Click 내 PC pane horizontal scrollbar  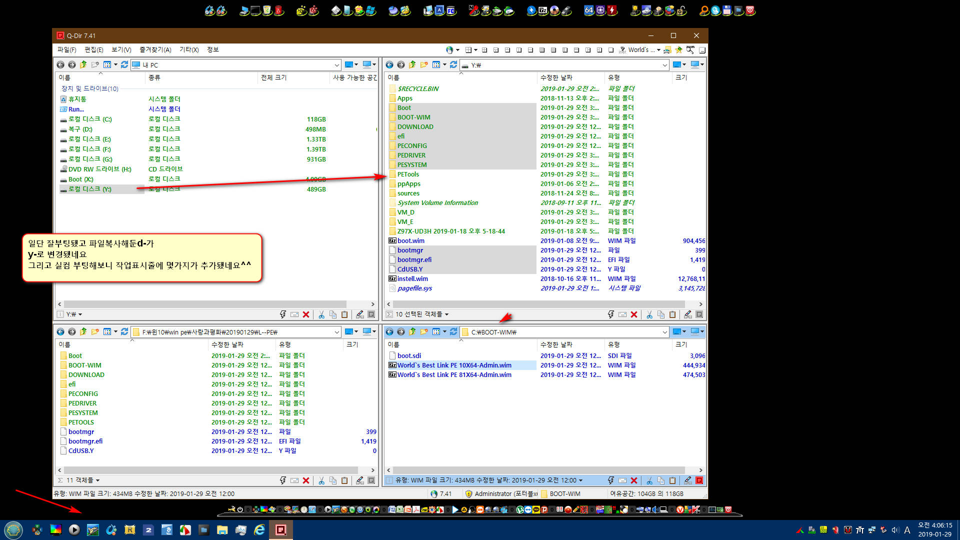coord(205,304)
